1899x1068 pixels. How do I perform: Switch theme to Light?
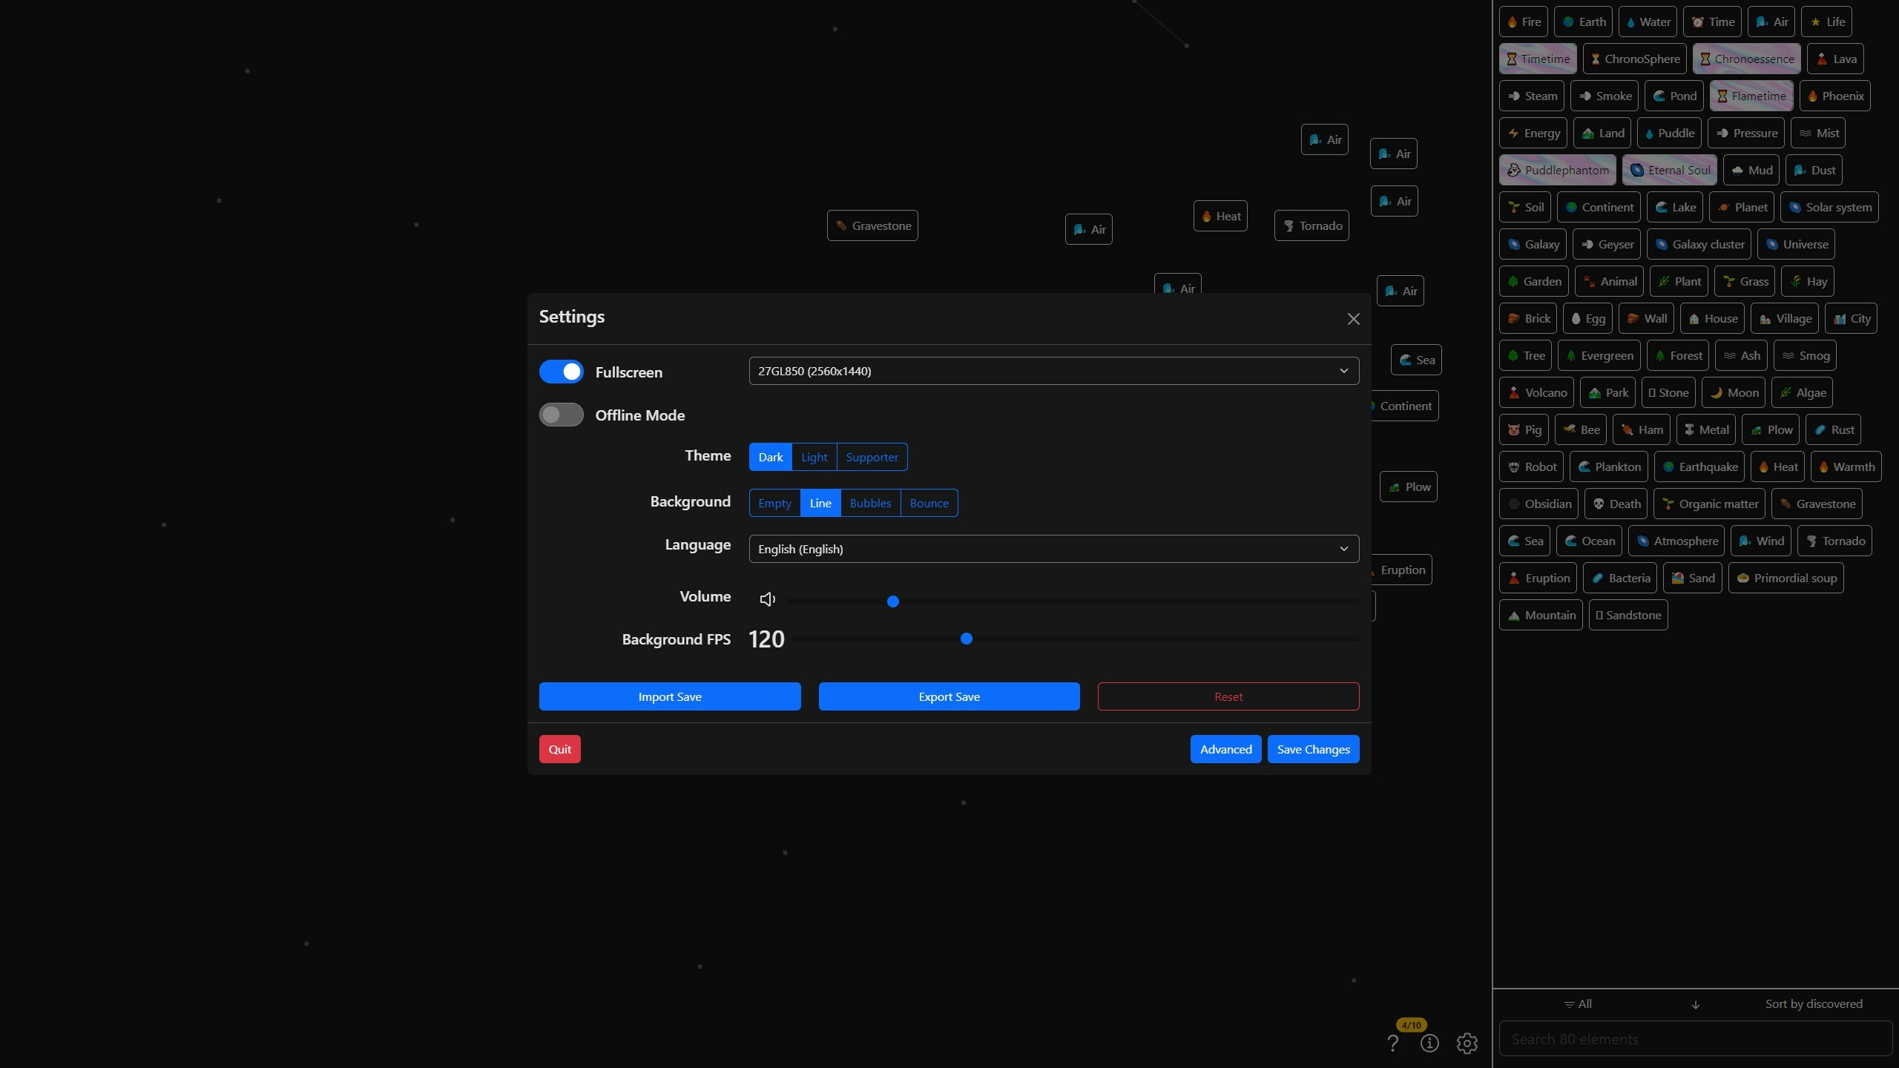pos(814,457)
